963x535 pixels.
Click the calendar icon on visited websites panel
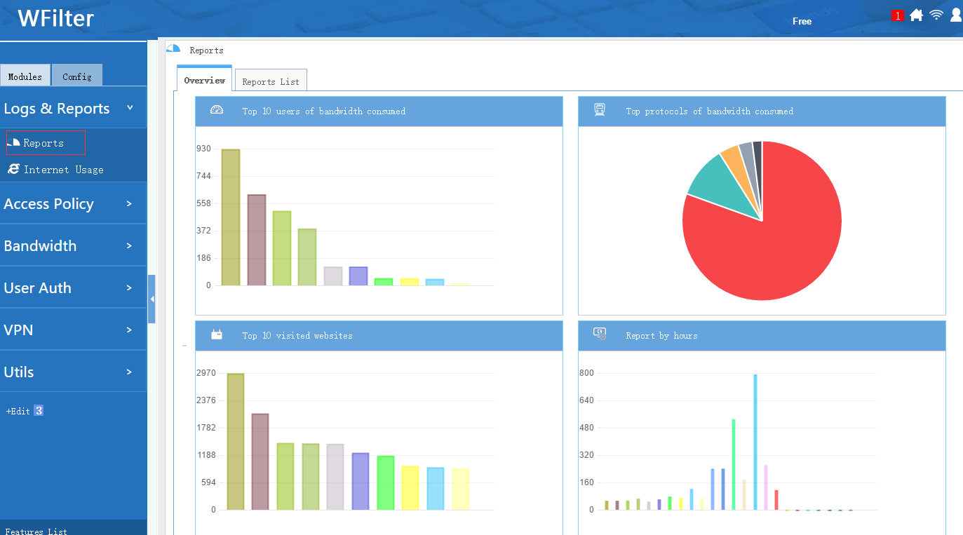tap(217, 334)
